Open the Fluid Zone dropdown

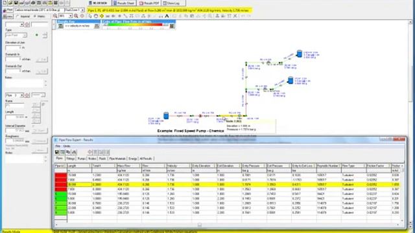[82, 10]
